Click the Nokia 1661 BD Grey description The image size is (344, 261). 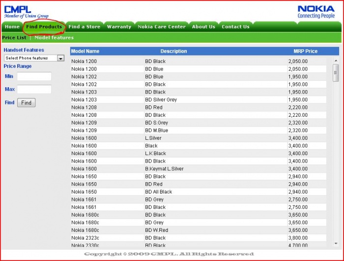click(x=154, y=199)
